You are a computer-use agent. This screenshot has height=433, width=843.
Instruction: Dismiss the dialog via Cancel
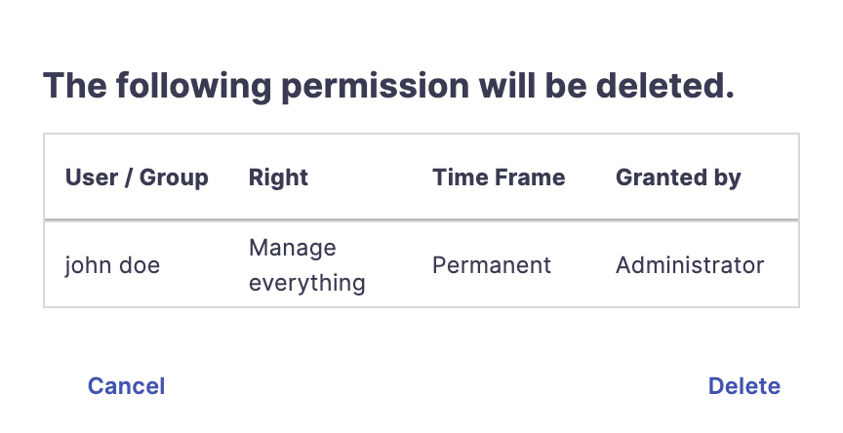pyautogui.click(x=126, y=386)
